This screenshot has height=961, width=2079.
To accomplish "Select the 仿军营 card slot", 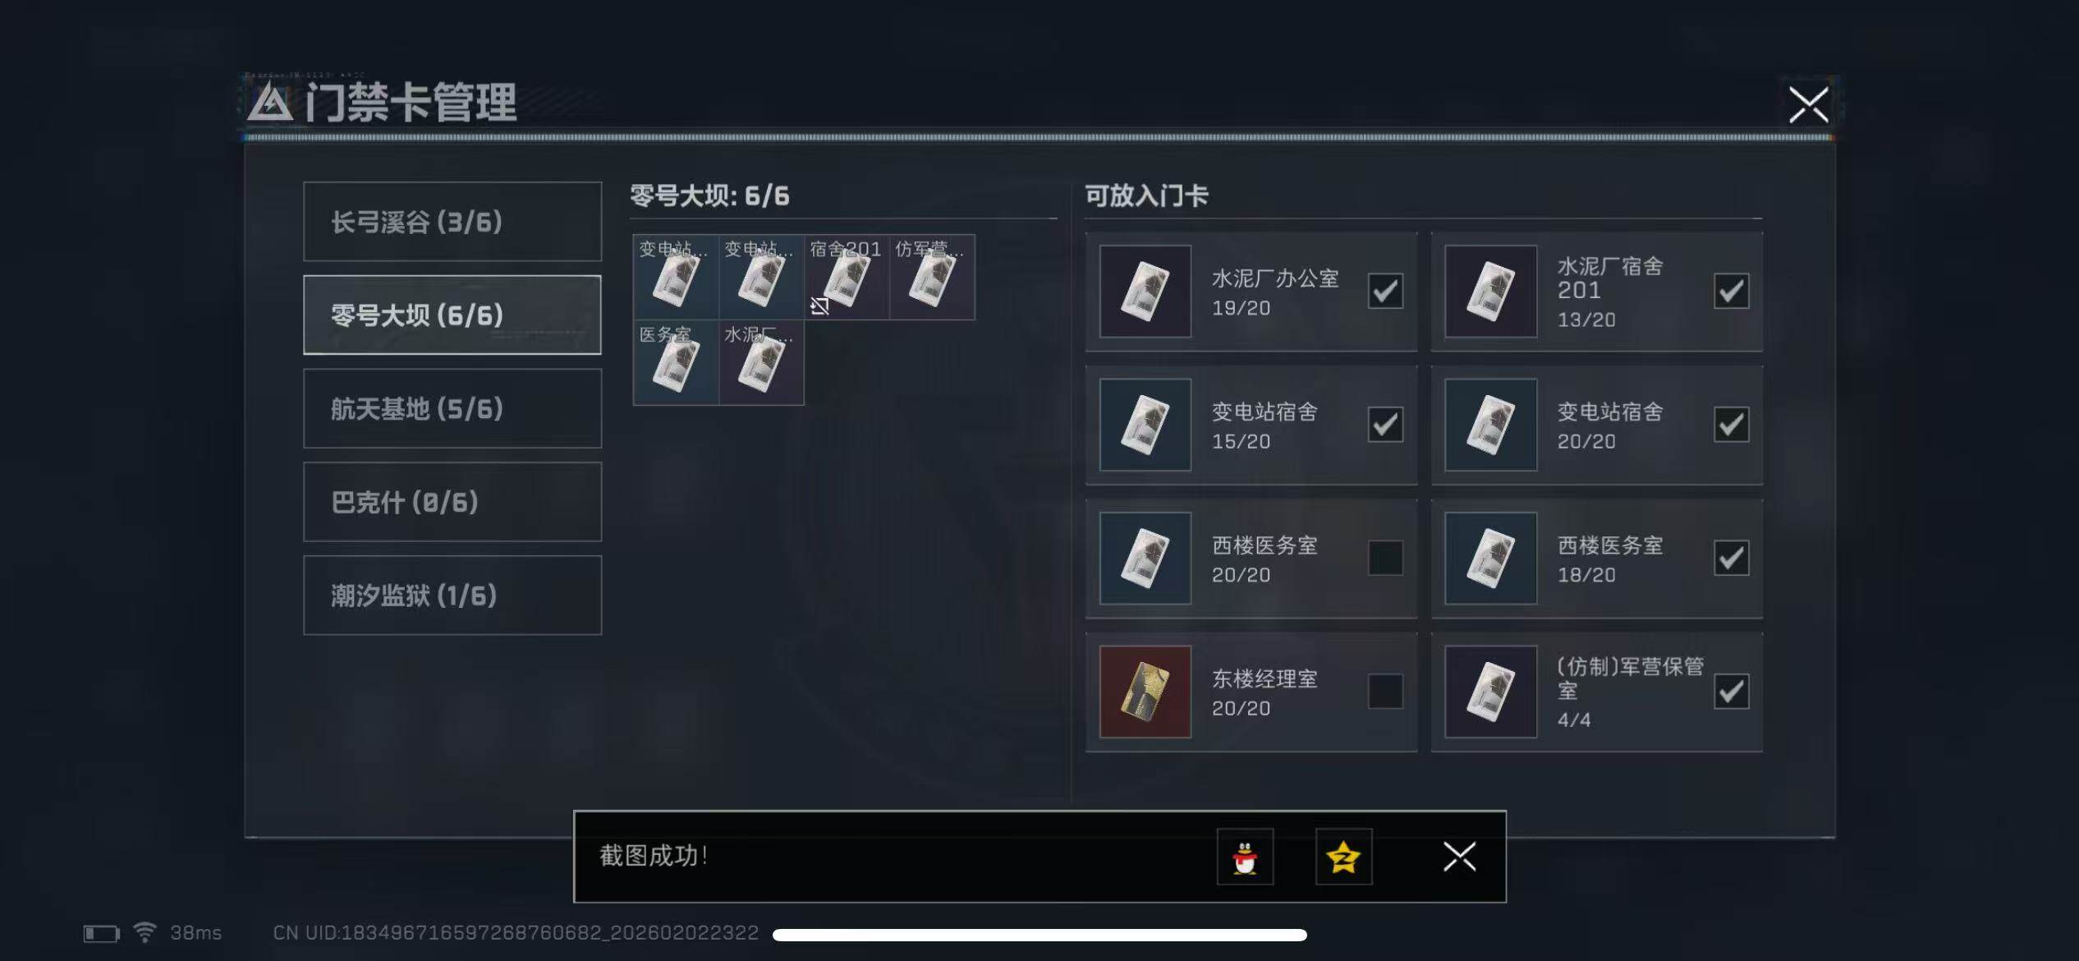I will 932,277.
